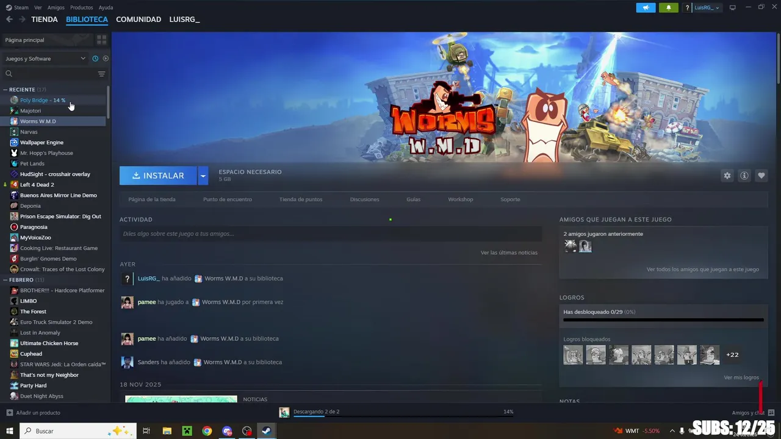Click the activity status input box
The height and width of the screenshot is (439, 781).
pos(331,234)
